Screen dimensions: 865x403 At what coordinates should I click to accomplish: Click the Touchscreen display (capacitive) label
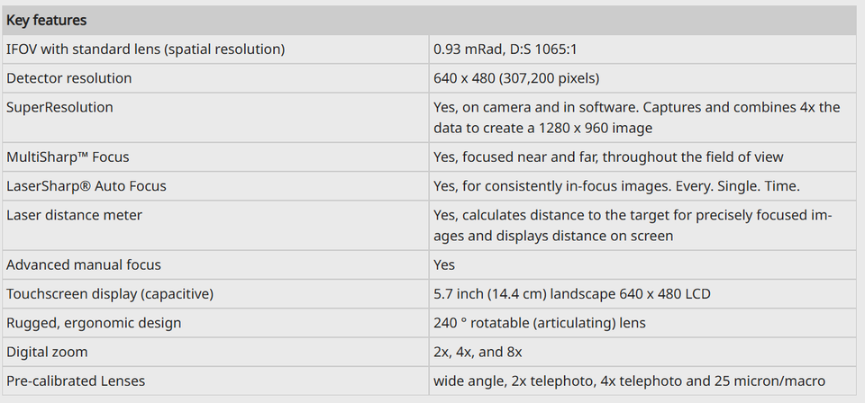pyautogui.click(x=110, y=294)
